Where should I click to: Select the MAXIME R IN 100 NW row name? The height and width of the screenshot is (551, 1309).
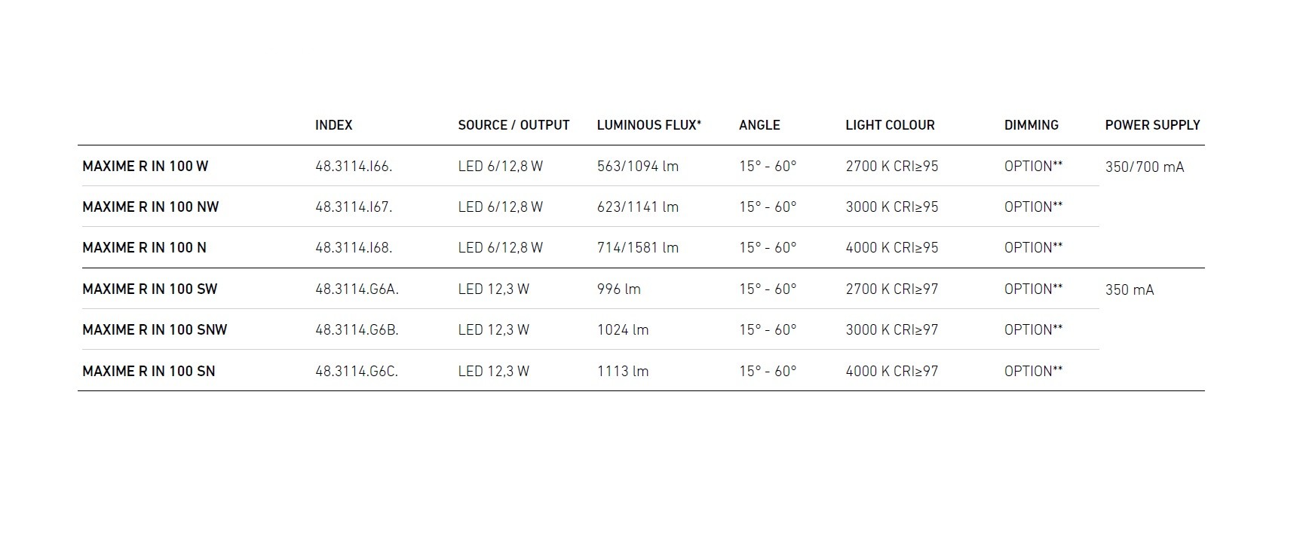point(150,207)
